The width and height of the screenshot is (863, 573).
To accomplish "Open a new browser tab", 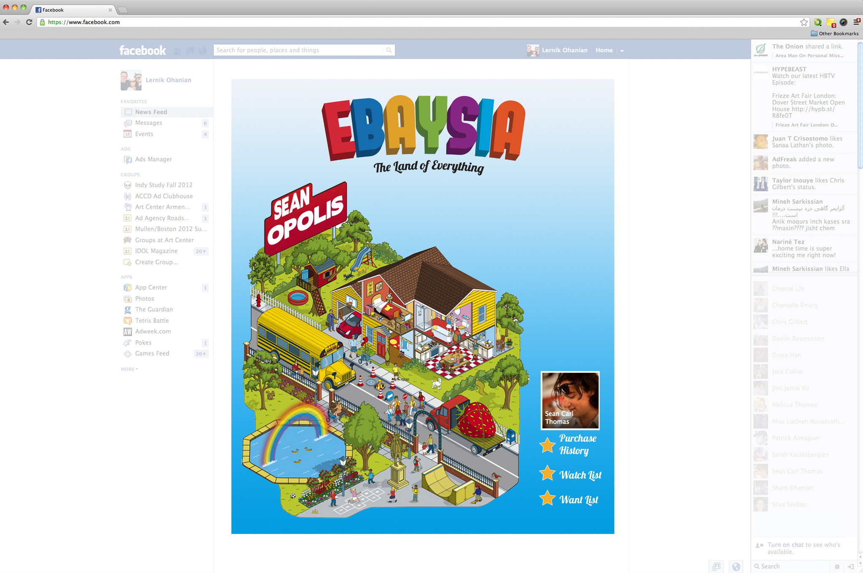I will pos(122,10).
